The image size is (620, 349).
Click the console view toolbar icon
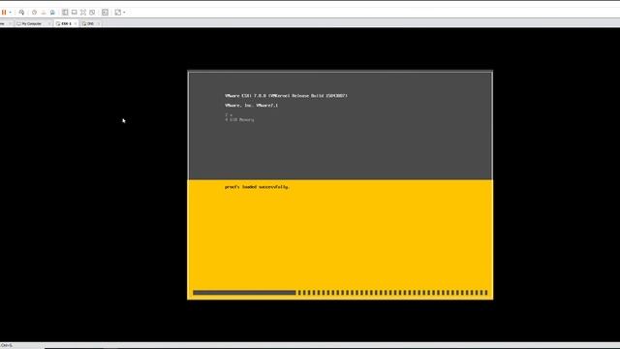(105, 13)
